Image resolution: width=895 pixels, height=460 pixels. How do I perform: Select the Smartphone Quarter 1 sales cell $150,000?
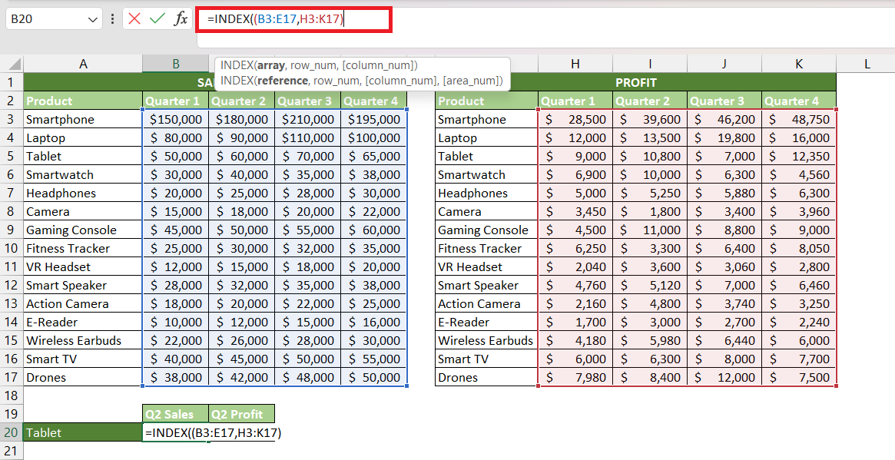pyautogui.click(x=176, y=119)
